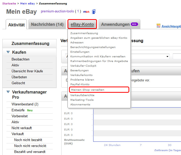This screenshot has height=155, width=181.
Task: Open Noch nicht bezahlt
Action: coord(28,140)
